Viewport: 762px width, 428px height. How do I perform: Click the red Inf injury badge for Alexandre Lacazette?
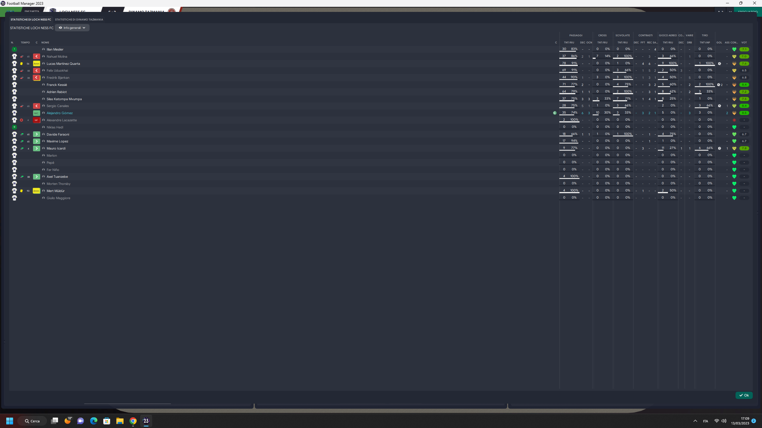point(36,120)
